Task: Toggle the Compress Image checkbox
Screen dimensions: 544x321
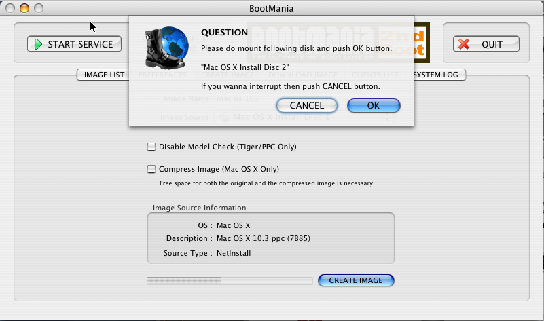Action: [x=151, y=169]
